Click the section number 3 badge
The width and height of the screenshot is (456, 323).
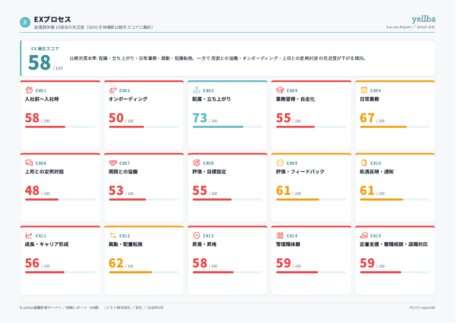[25, 22]
